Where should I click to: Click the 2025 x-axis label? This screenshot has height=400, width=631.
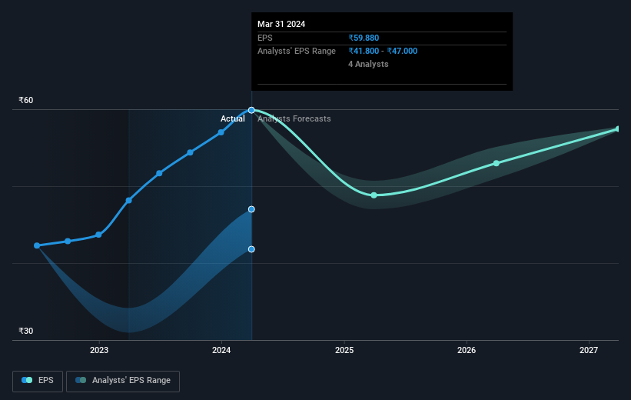pos(344,350)
